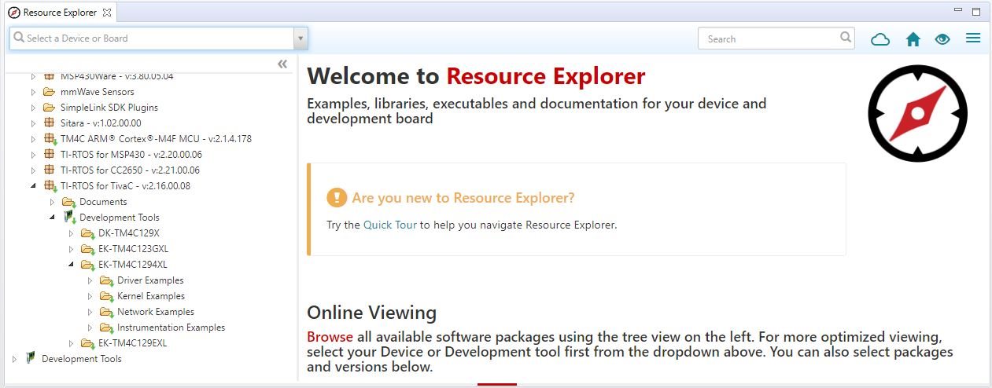Viewport: 992px width, 388px height.
Task: Expand the mmWave Sensors tree node
Action: pyautogui.click(x=33, y=92)
